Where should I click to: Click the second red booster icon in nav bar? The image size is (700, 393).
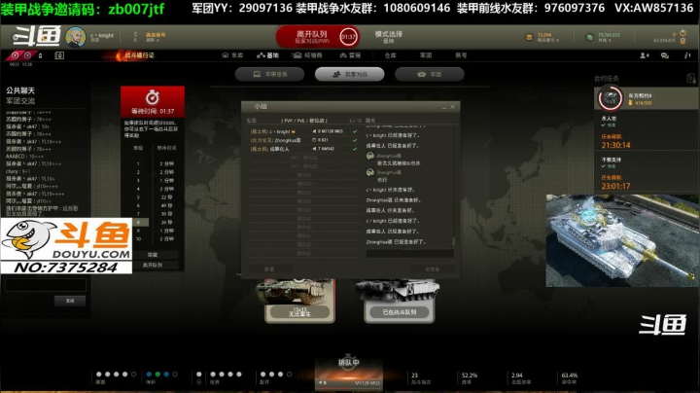click(27, 55)
